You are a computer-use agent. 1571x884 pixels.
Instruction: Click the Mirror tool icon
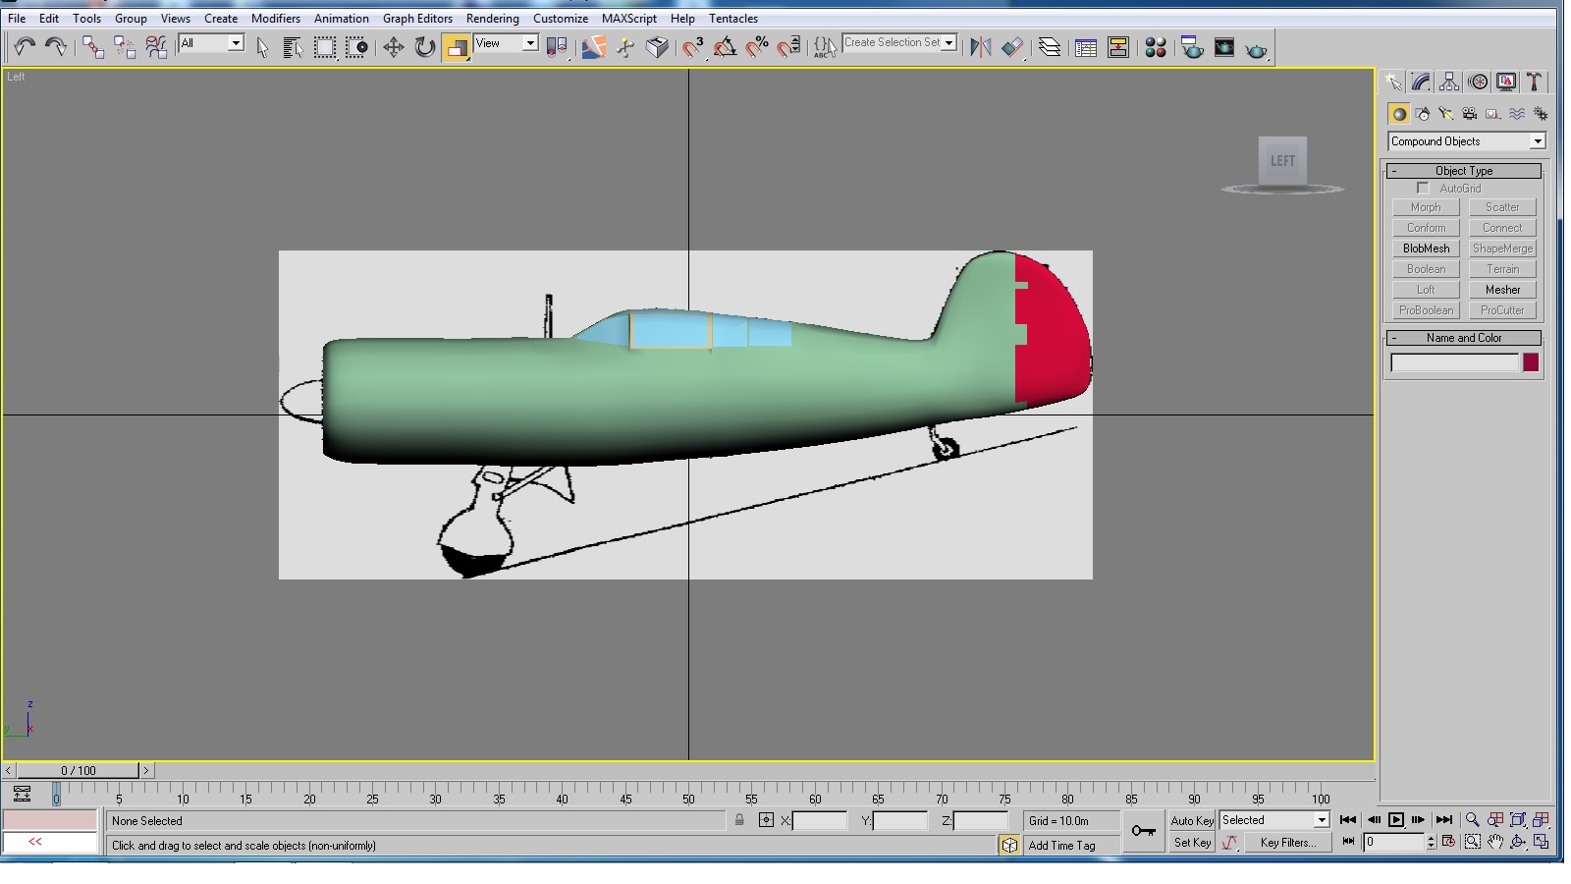[x=980, y=47]
